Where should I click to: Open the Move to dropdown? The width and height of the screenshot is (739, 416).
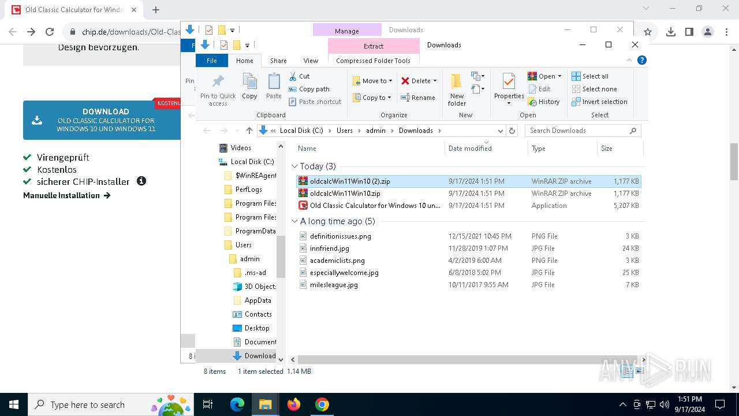click(372, 81)
